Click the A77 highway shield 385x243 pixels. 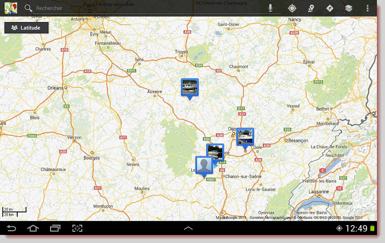[123, 138]
